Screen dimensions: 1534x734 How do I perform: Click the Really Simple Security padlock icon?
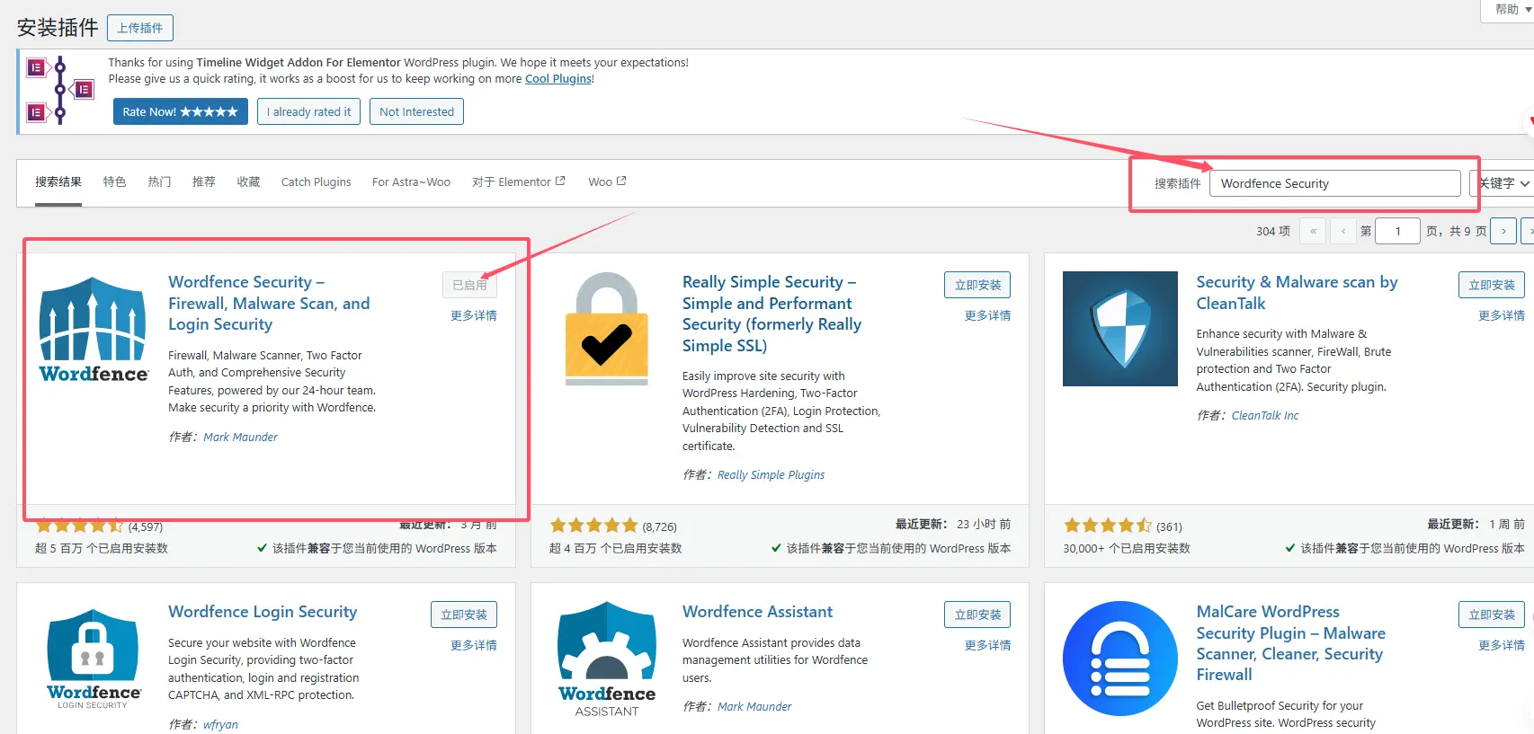pyautogui.click(x=607, y=329)
